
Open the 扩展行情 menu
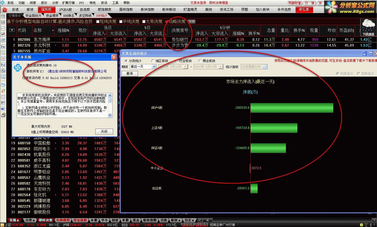tap(68, 3)
